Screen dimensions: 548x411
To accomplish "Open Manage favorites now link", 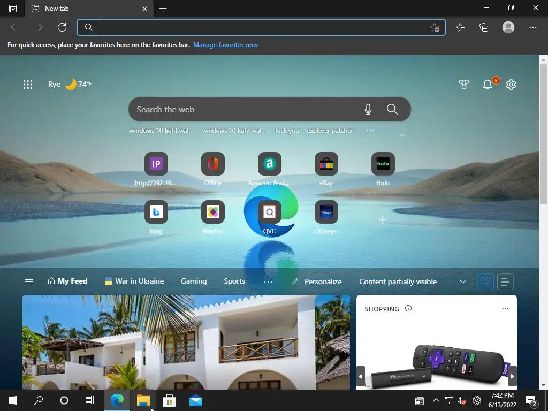I will 225,45.
